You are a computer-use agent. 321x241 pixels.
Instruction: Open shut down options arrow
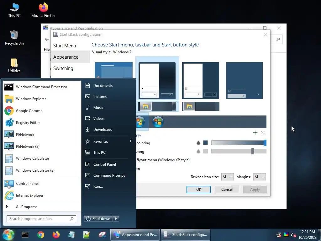[116, 219]
